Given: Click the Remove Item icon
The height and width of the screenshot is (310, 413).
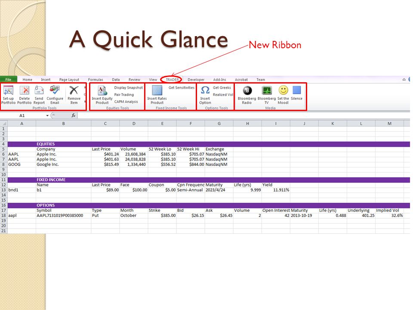Looking at the screenshot, I should (x=74, y=90).
